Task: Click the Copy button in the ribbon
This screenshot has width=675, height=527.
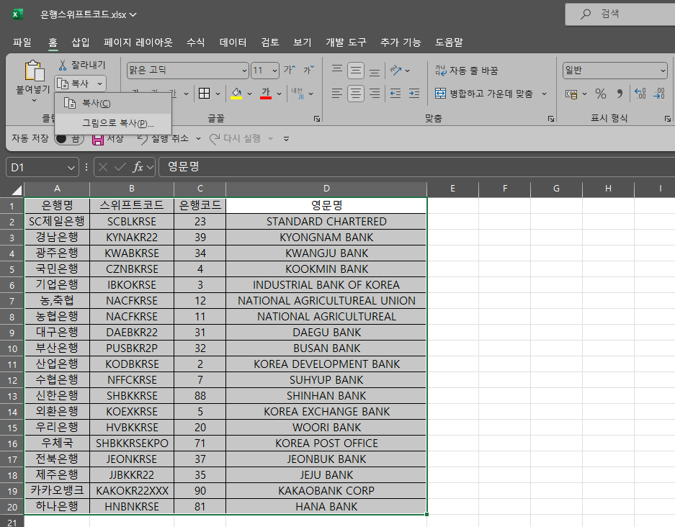Action: point(74,84)
